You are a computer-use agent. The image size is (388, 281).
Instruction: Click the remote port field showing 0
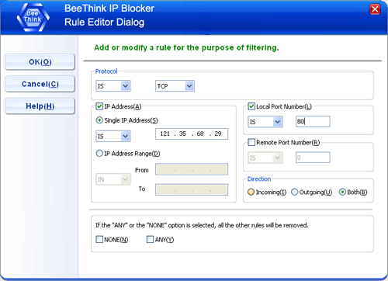tap(313, 158)
